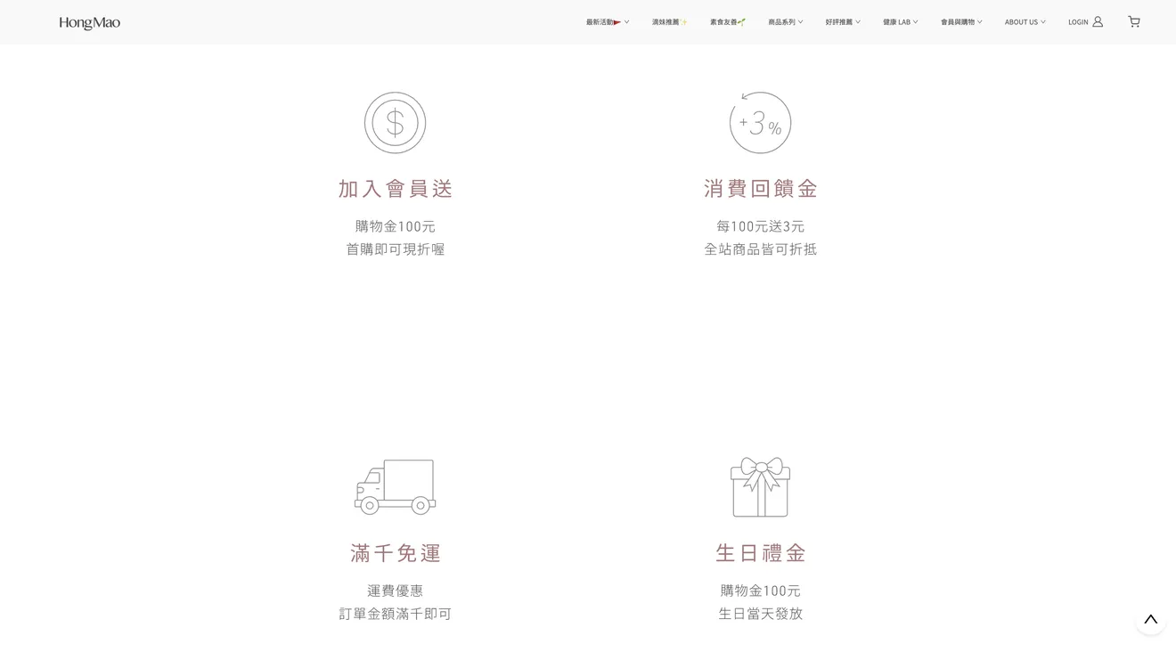The image size is (1176, 652).
Task: Click the back-to-top arrow button
Action: point(1150,619)
